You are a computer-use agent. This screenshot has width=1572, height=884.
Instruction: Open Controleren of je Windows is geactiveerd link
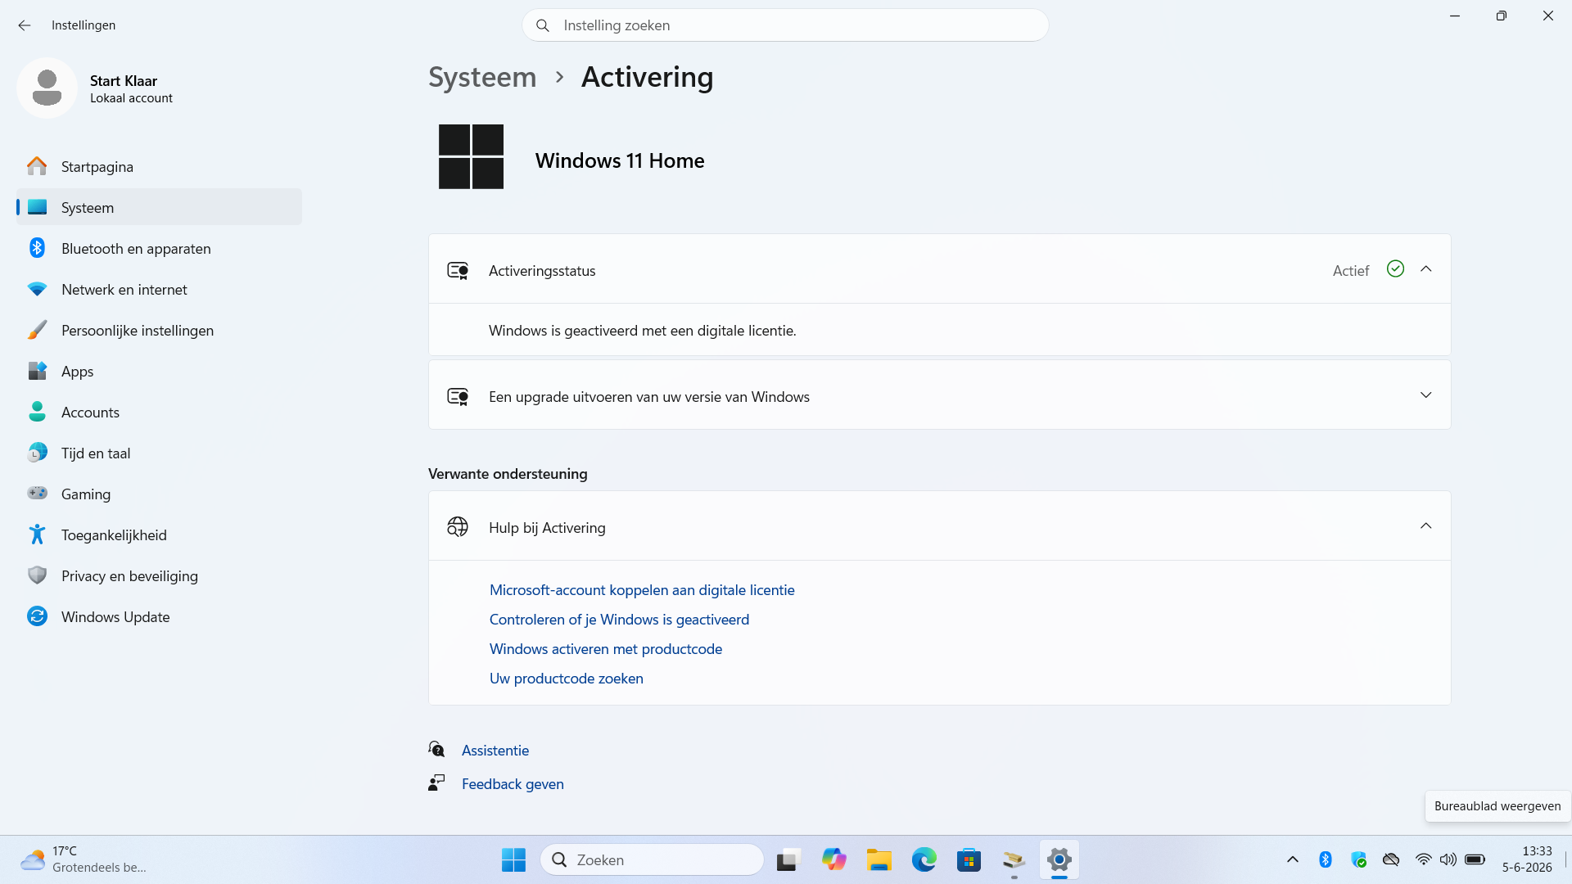click(619, 620)
